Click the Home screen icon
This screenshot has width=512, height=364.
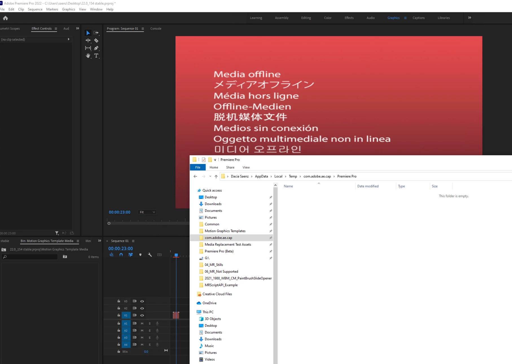[5, 18]
